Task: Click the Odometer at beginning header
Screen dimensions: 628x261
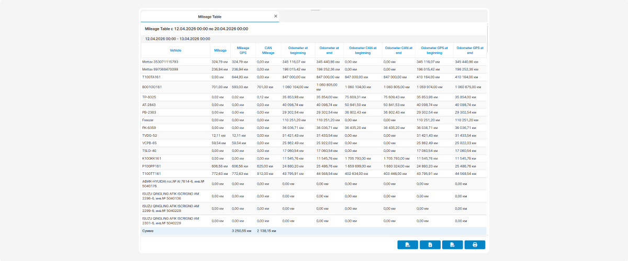Action: tap(298, 51)
